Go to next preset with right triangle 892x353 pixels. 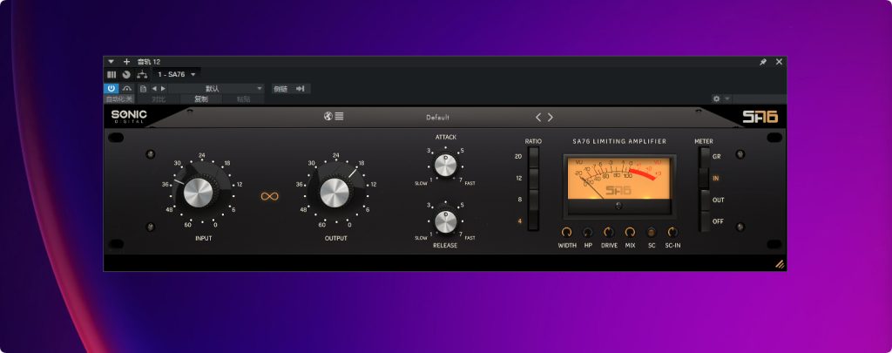point(163,88)
